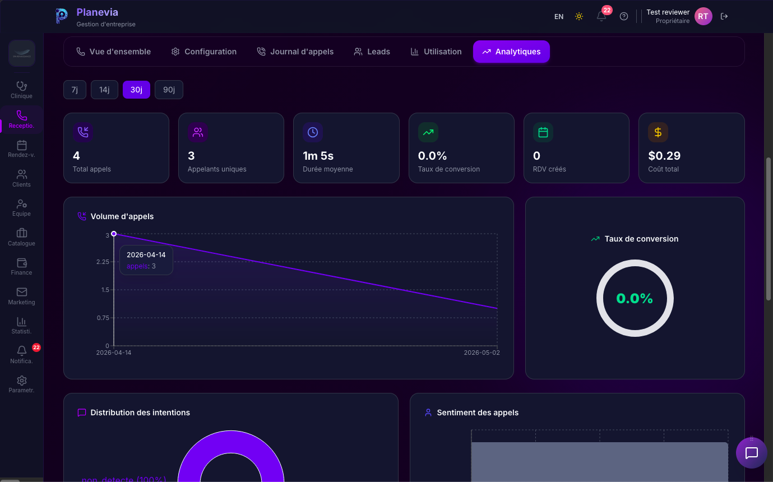Click the RDV créés calendar icon
This screenshot has height=482, width=773.
543,132
